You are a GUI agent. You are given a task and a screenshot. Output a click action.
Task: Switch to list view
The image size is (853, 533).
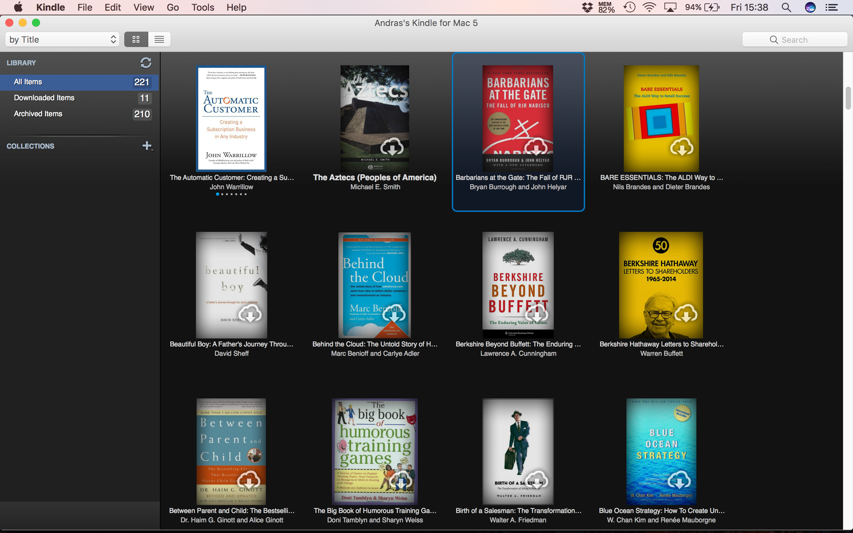[159, 40]
